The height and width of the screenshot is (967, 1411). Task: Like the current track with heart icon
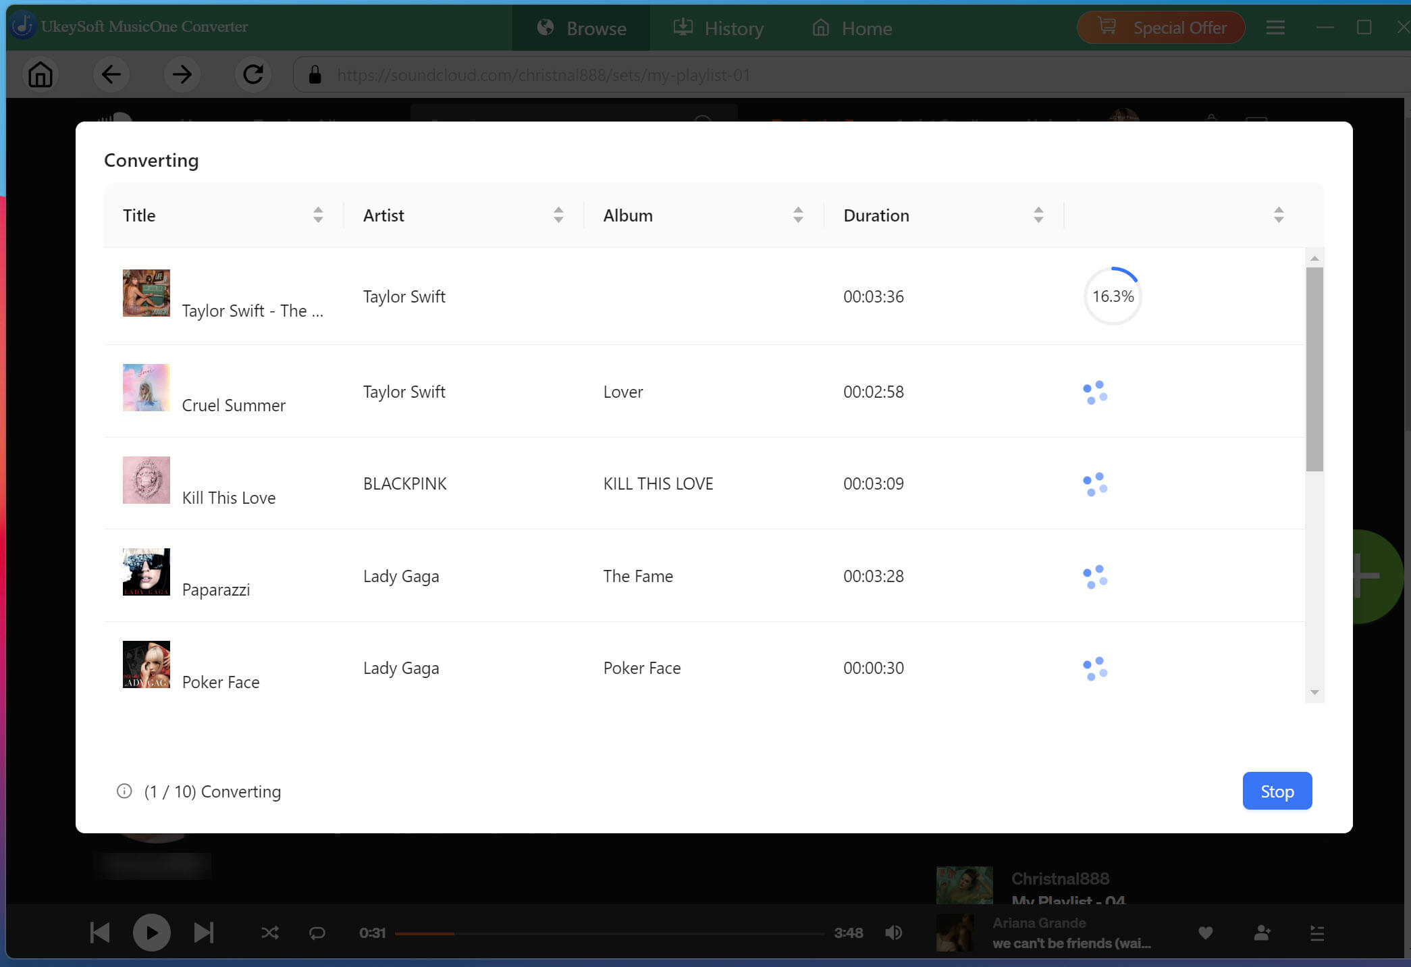tap(1206, 933)
